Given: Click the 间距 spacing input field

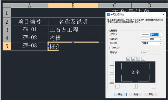Looking at the screenshot, I should point(151,52).
